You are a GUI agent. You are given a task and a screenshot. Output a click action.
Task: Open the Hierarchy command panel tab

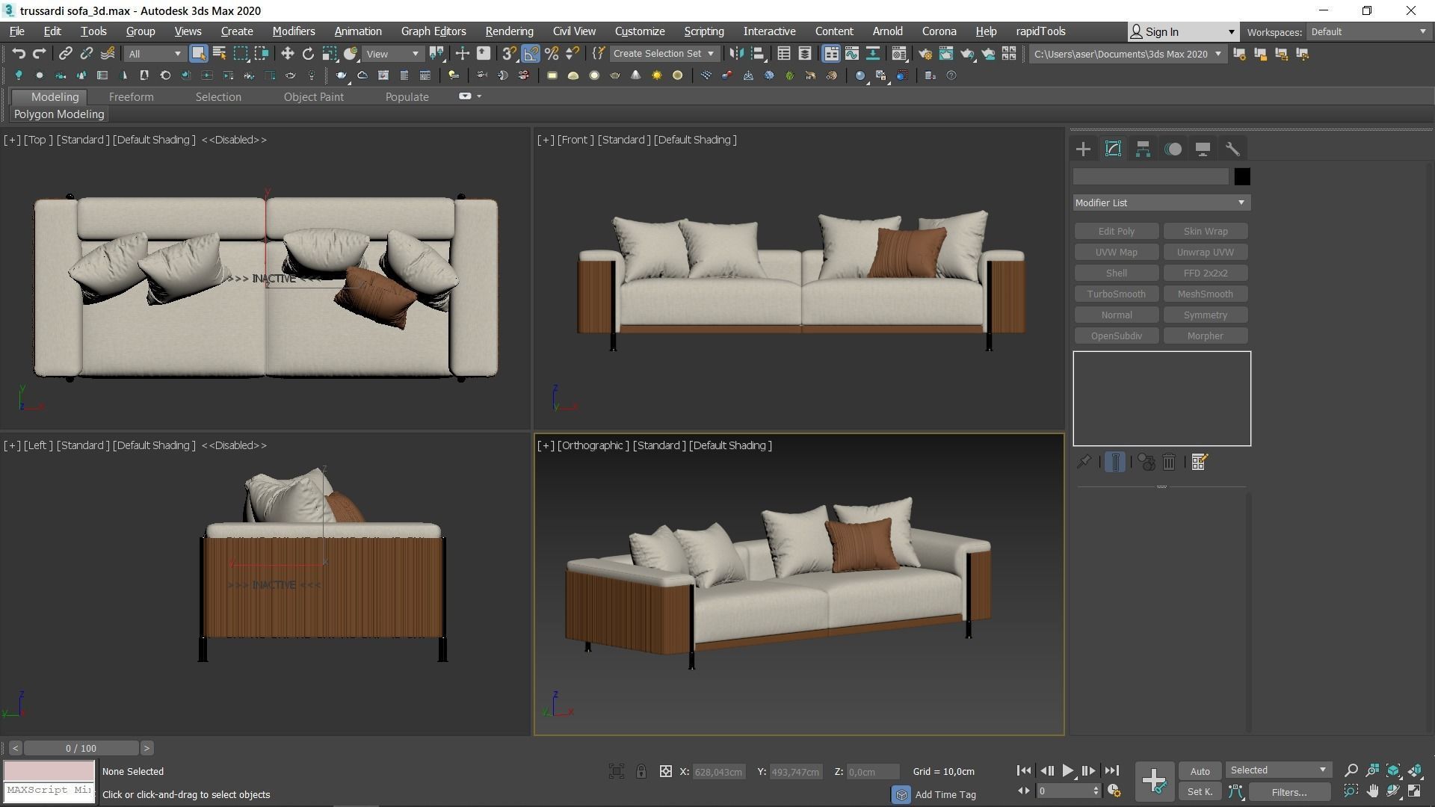pyautogui.click(x=1143, y=149)
